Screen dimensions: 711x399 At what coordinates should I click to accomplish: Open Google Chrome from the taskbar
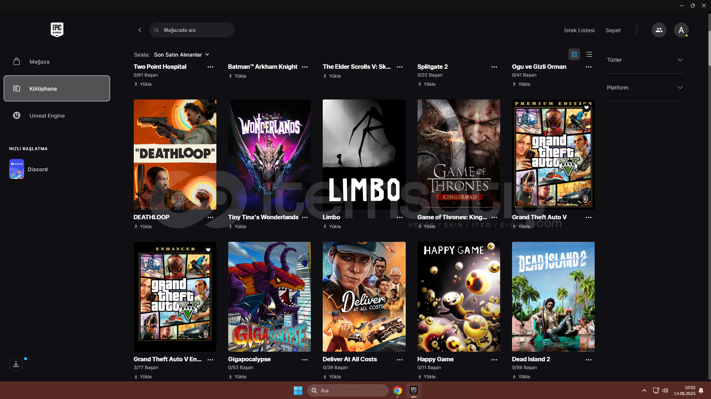click(x=398, y=390)
